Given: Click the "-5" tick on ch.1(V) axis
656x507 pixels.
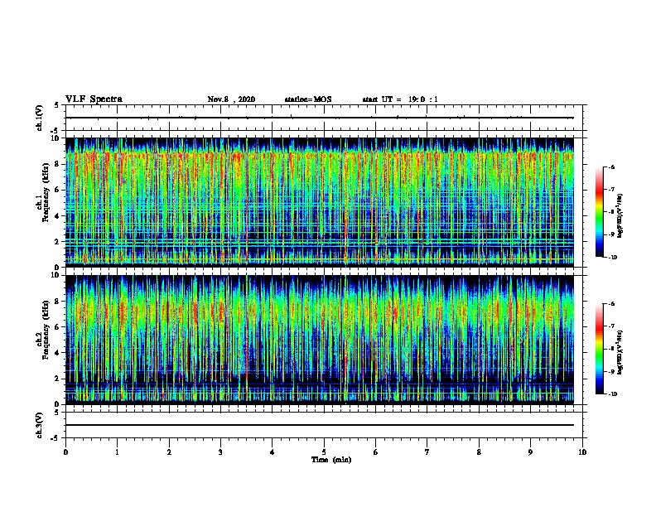Looking at the screenshot, I should 55,131.
